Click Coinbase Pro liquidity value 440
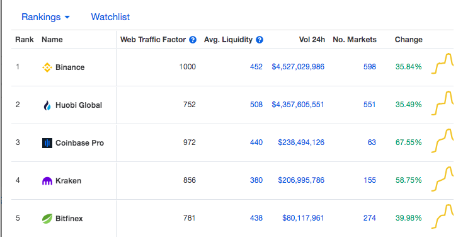 tap(256, 142)
